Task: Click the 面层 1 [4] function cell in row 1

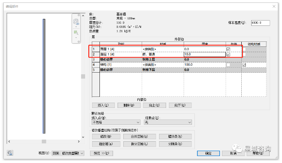Action: pyautogui.click(x=121, y=49)
